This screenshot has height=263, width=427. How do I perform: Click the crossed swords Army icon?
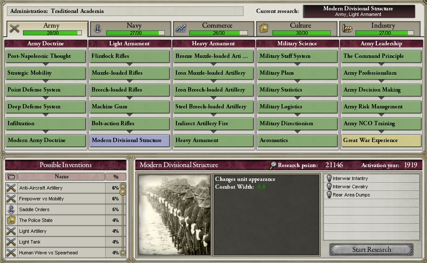pos(14,28)
